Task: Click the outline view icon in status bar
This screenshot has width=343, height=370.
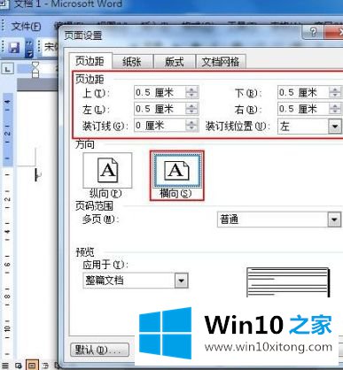Action: coord(45,366)
